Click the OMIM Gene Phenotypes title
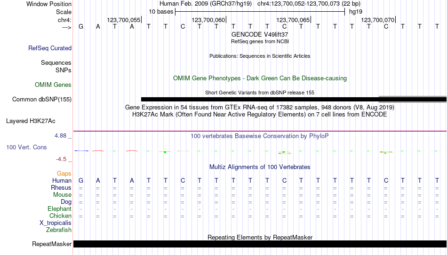 260,78
